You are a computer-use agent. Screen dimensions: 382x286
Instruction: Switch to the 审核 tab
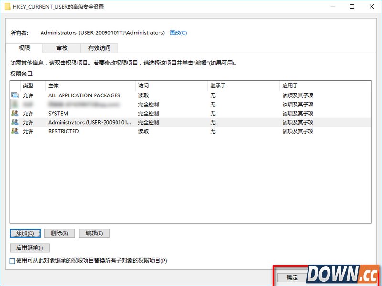[x=62, y=48]
